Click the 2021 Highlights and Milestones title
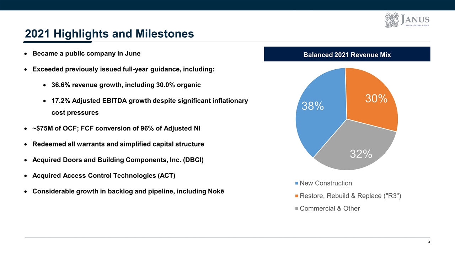Viewport: 455px width, 256px height. tap(109, 33)
